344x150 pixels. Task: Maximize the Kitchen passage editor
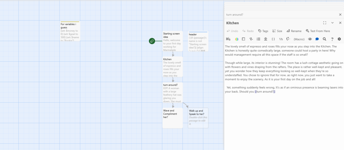click(325, 23)
